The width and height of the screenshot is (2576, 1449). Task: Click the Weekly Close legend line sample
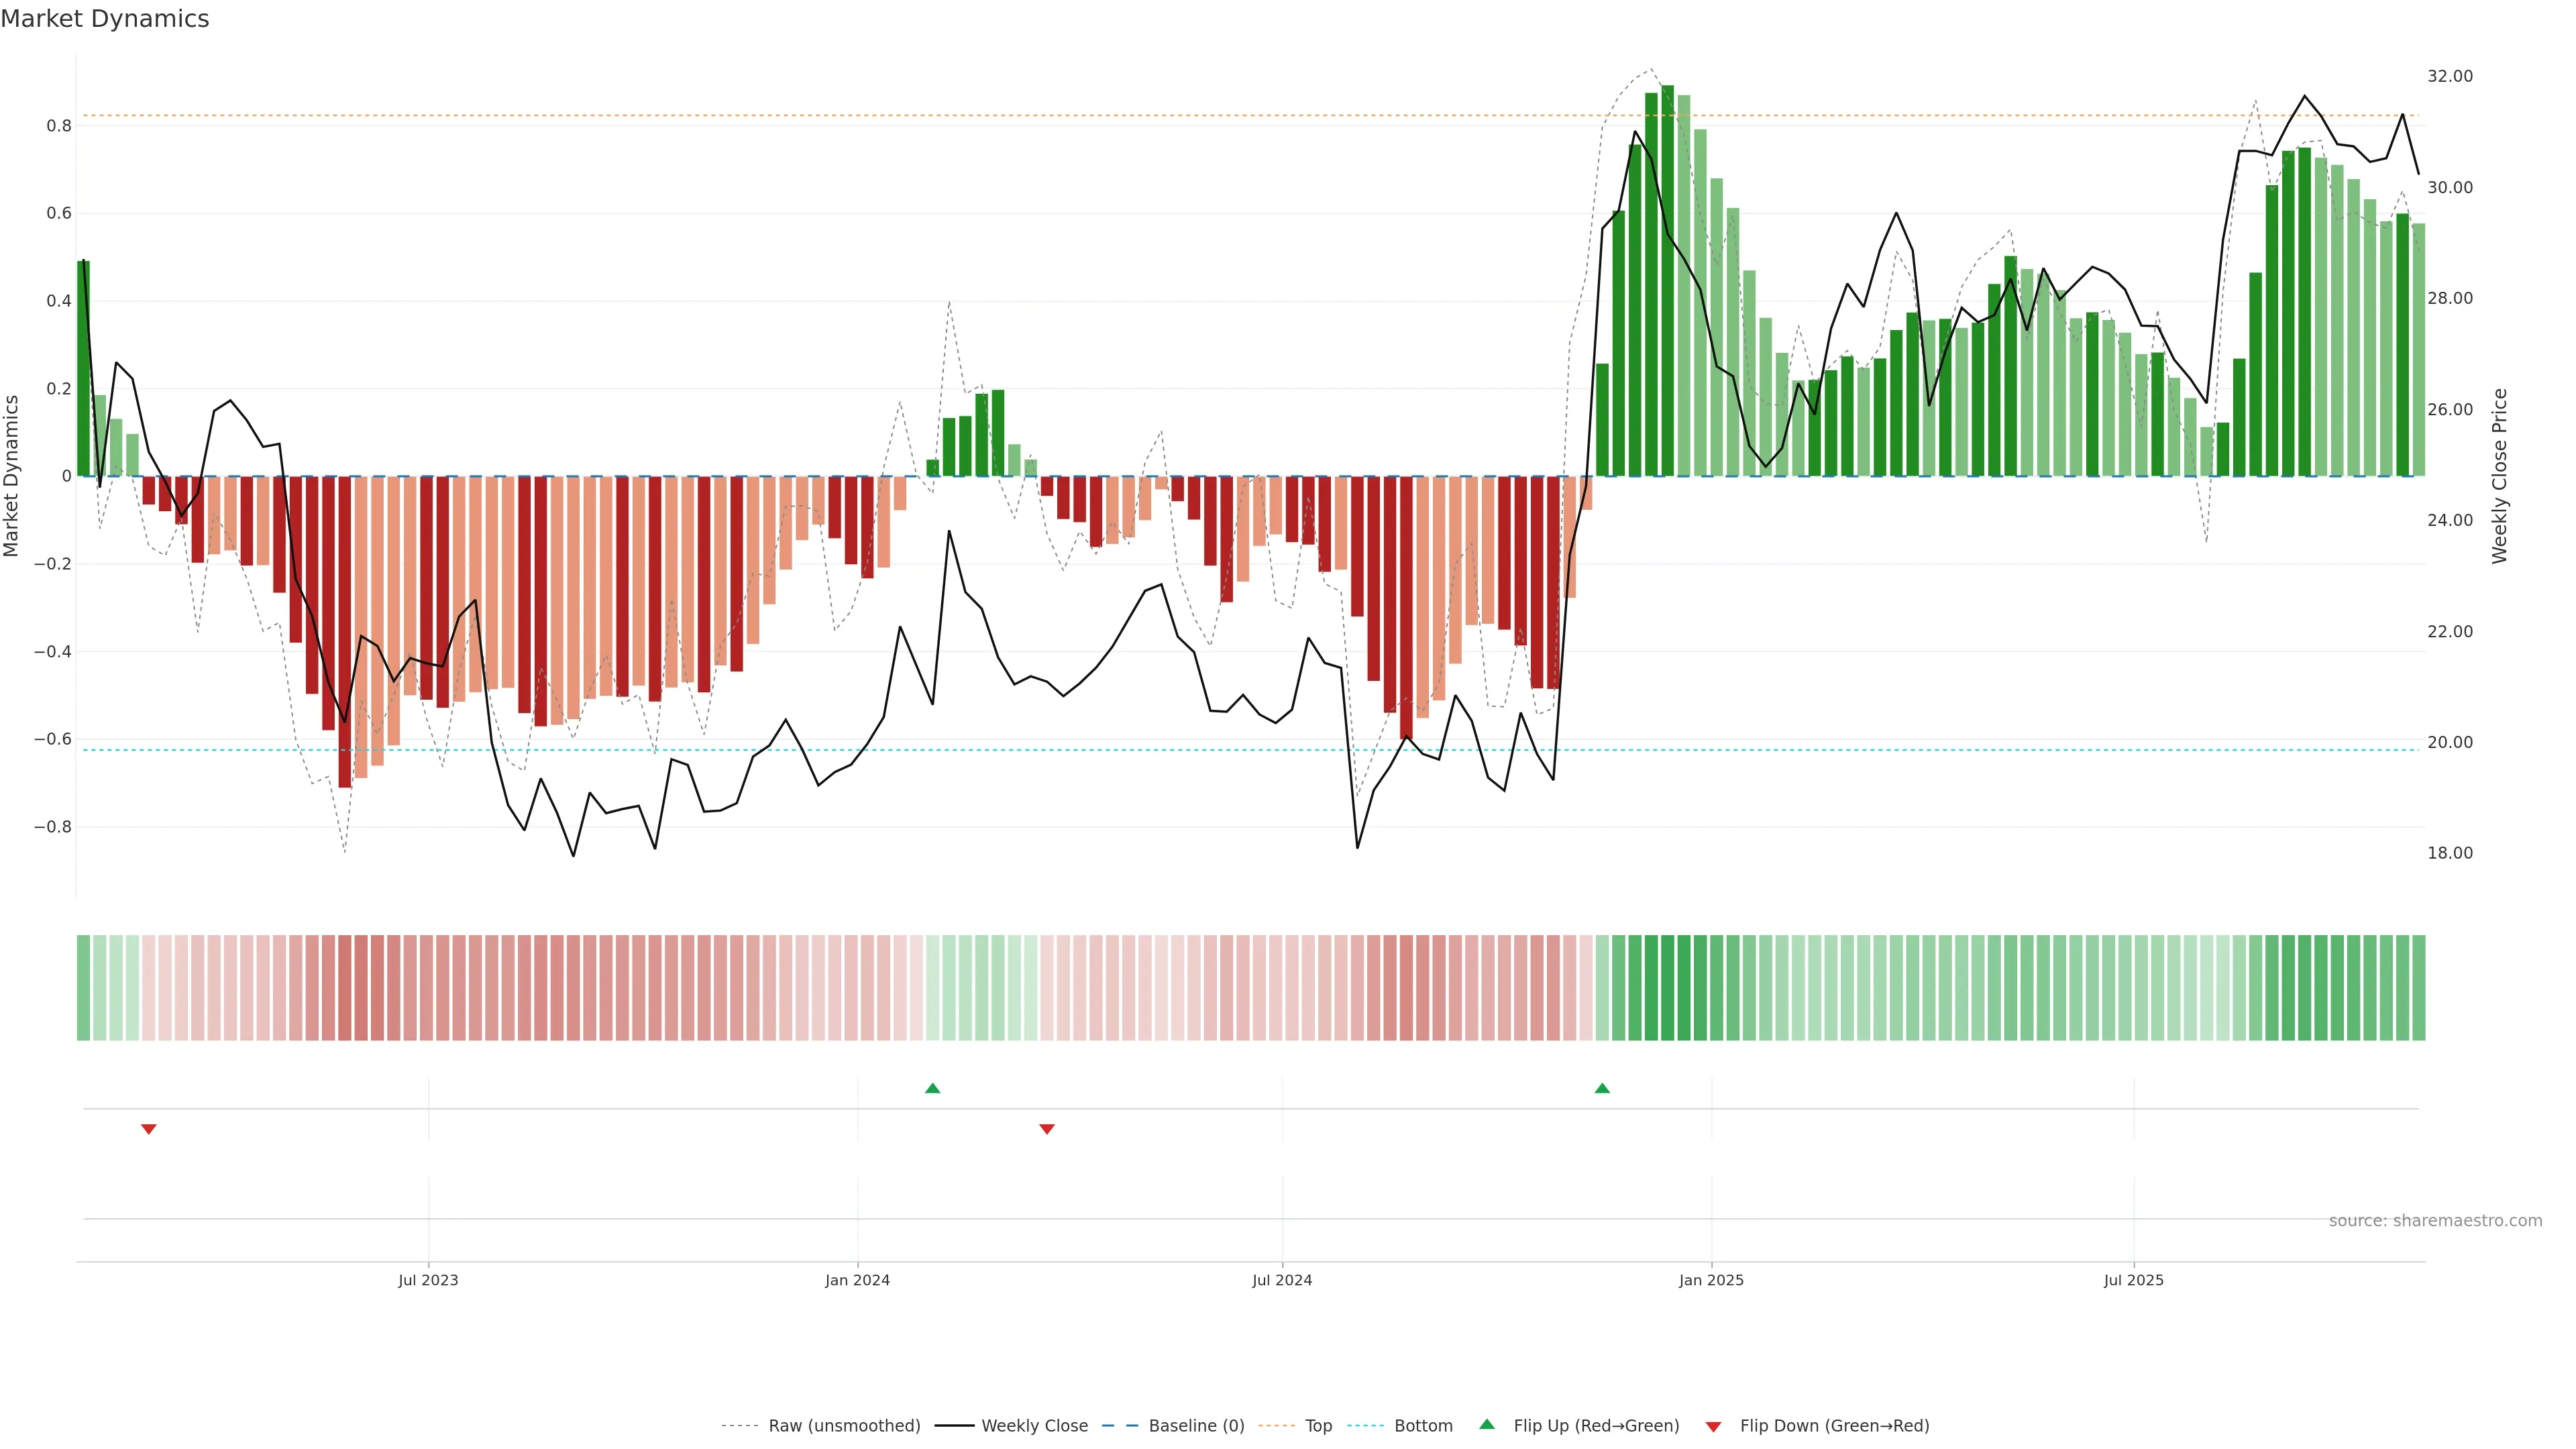[x=954, y=1426]
